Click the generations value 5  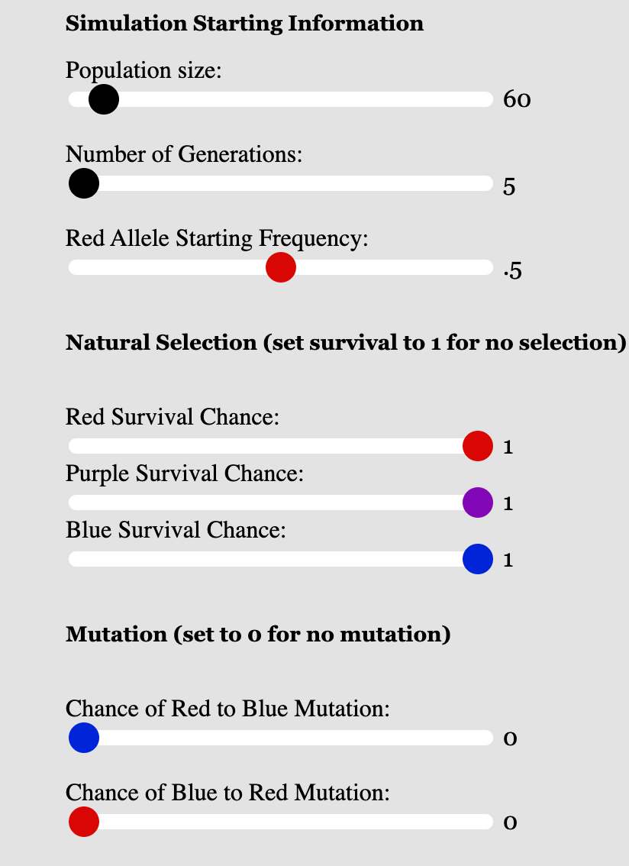(x=509, y=187)
